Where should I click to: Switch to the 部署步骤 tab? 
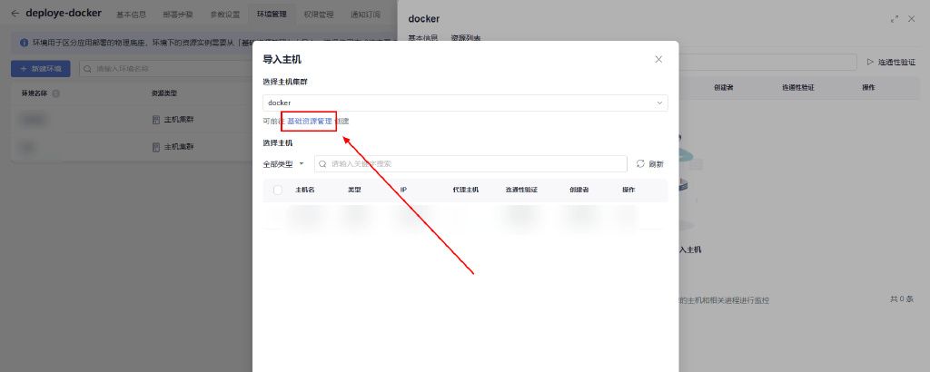pos(177,15)
